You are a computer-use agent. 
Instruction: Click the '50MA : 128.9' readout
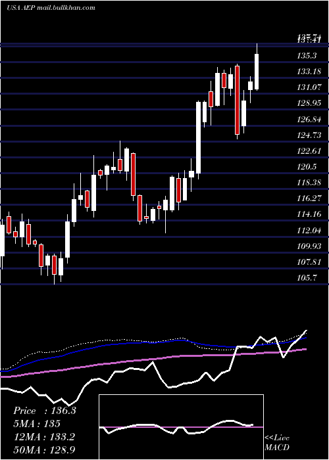[44, 449]
